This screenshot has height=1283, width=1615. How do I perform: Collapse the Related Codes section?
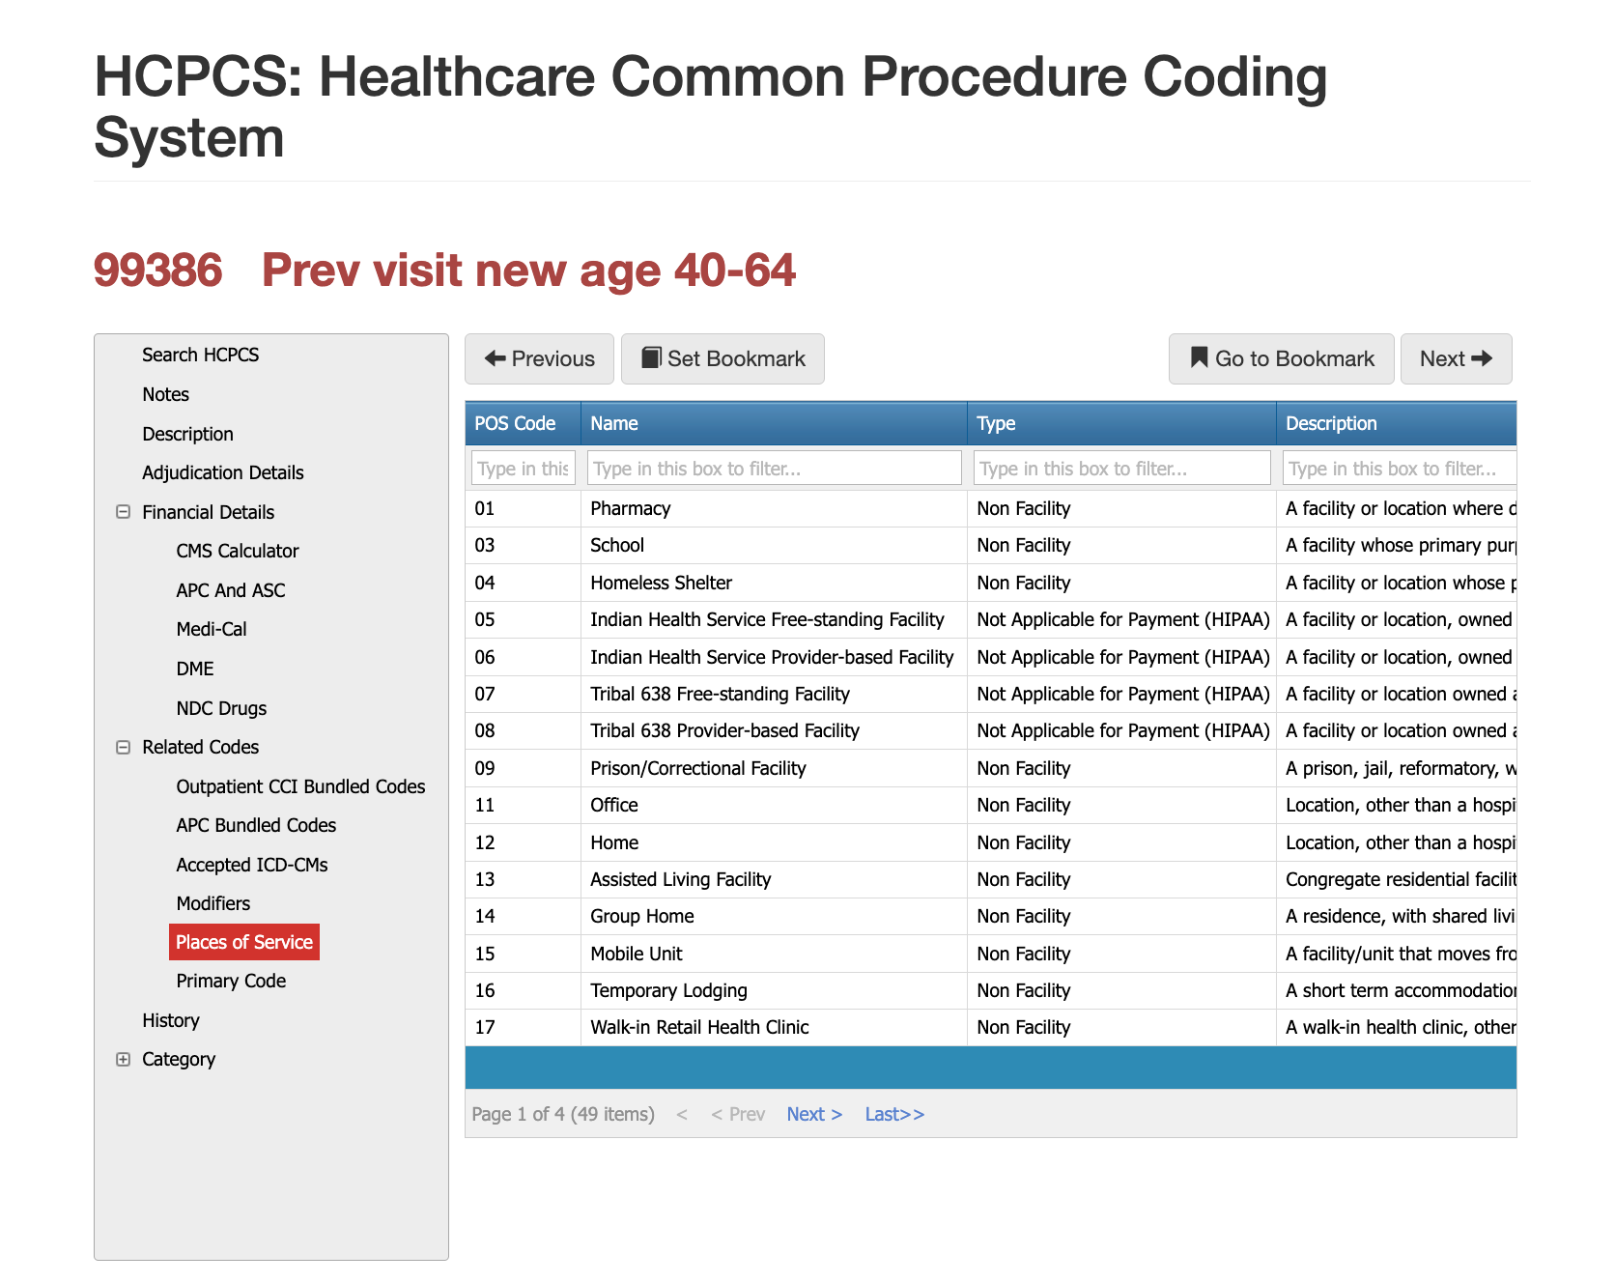123,747
